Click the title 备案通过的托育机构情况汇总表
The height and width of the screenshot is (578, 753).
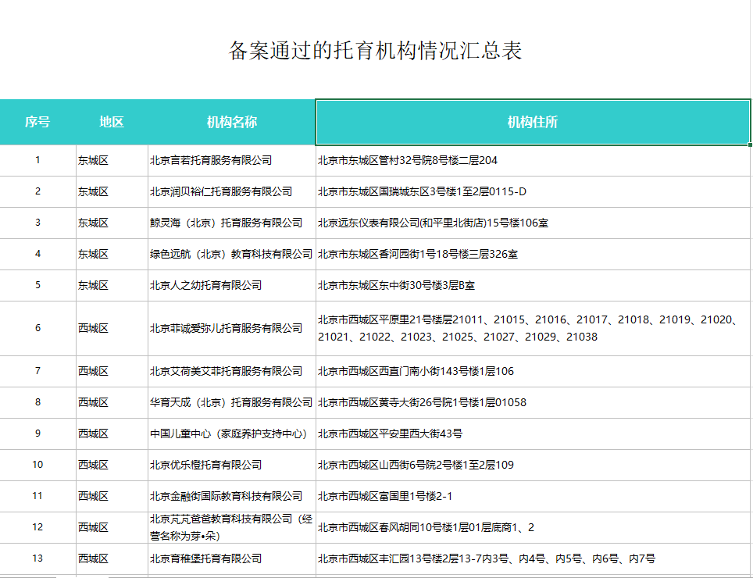pos(375,51)
